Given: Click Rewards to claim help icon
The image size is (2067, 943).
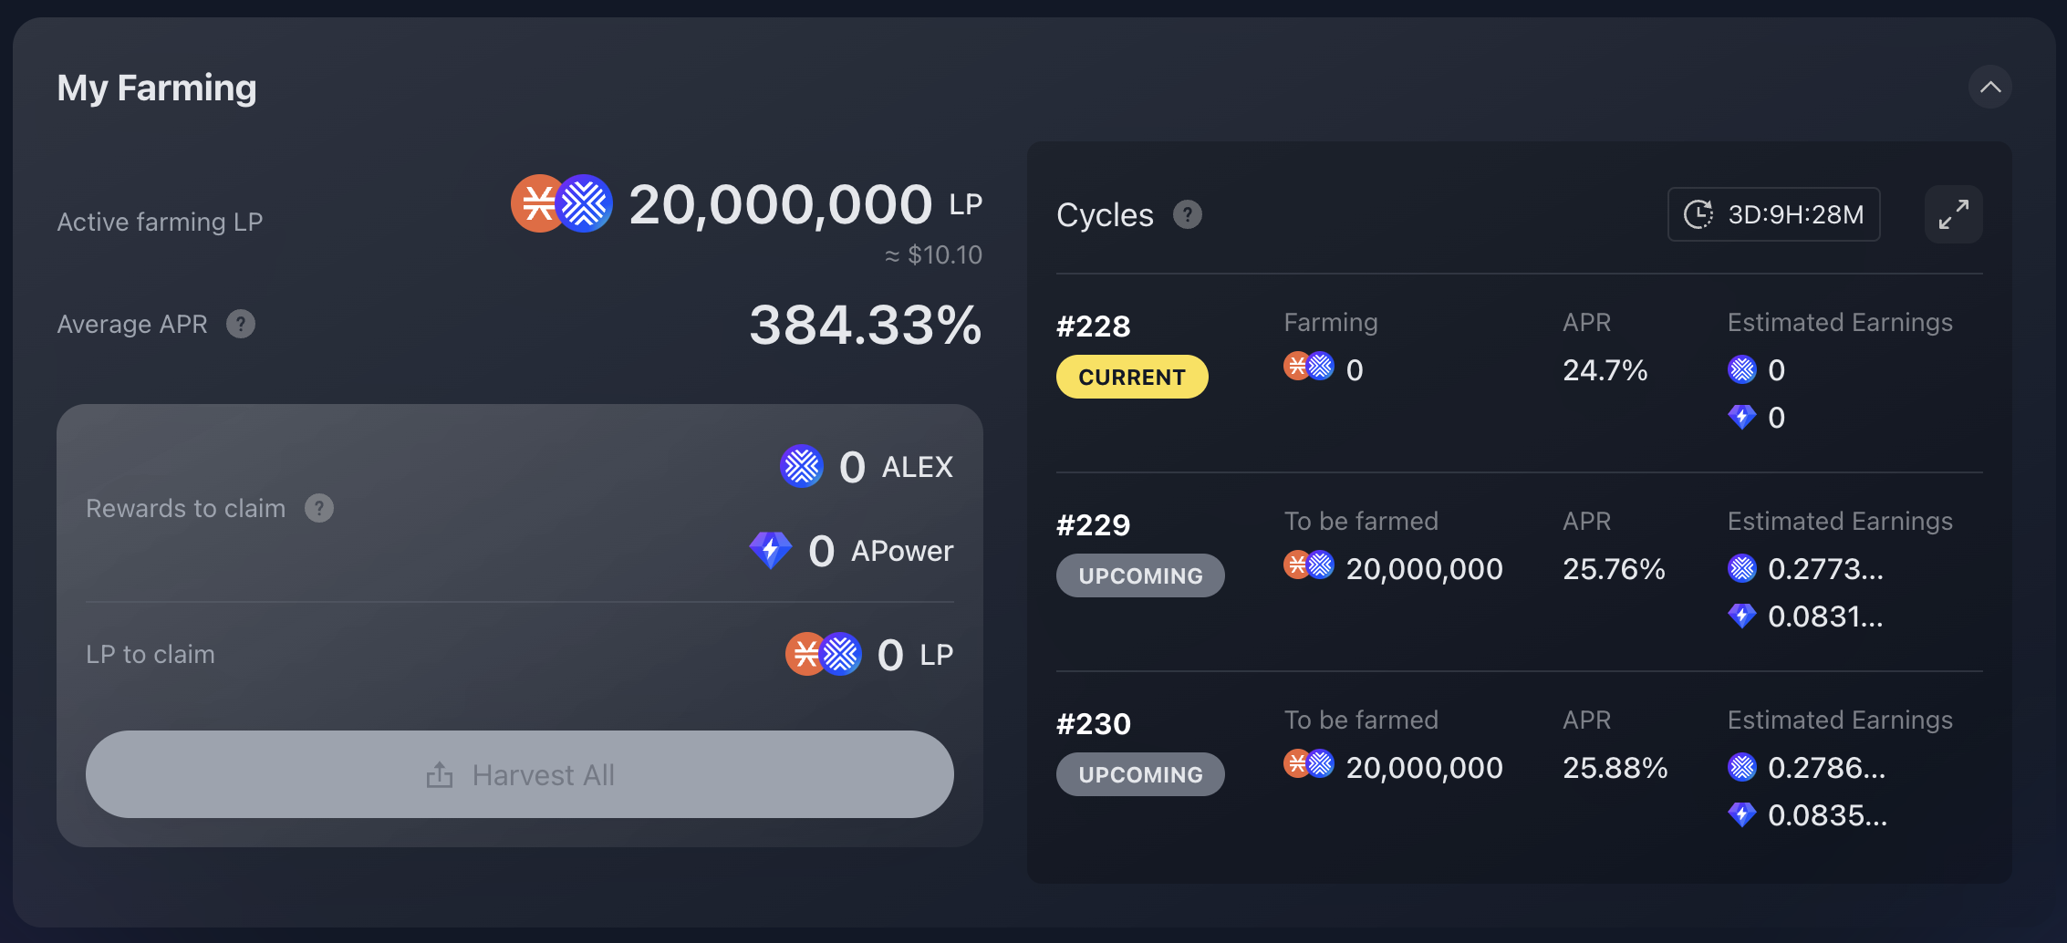Looking at the screenshot, I should click(x=319, y=508).
